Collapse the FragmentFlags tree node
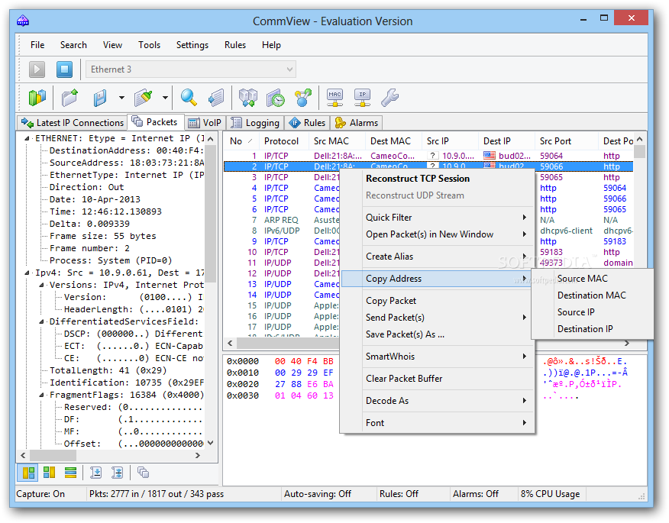 (41, 395)
